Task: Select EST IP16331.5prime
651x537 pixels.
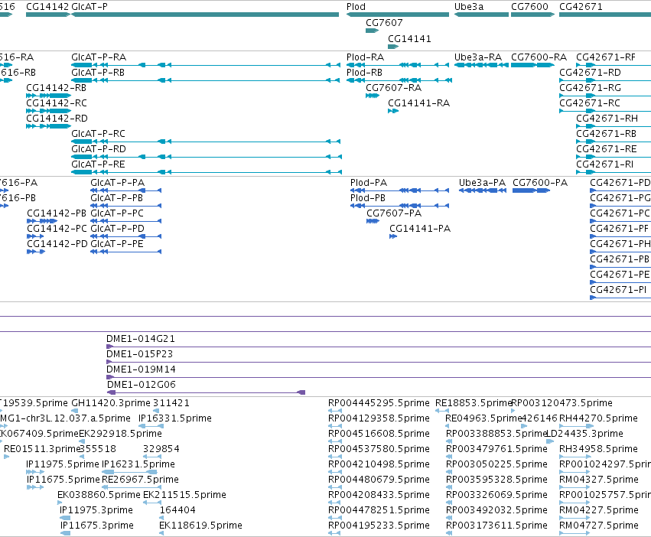Action: coord(151,425)
